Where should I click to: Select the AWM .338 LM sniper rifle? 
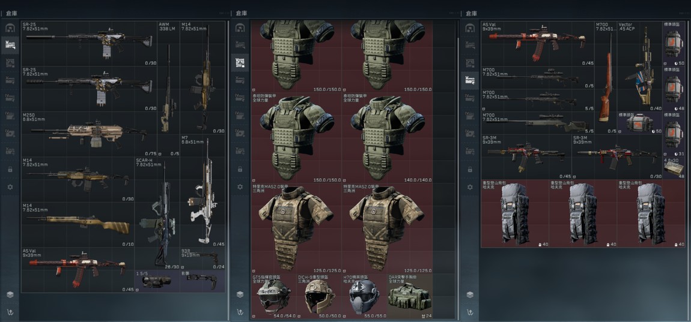[168, 89]
